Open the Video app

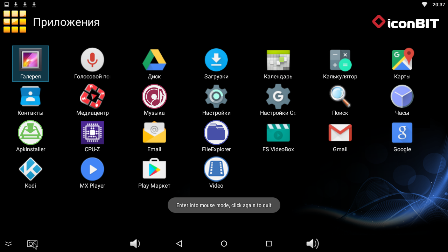216,173
